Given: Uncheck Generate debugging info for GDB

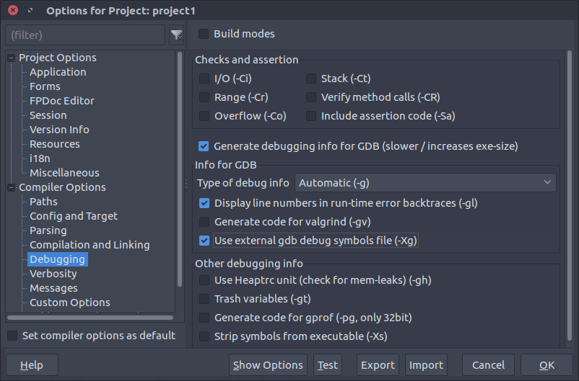Looking at the screenshot, I should 204,146.
